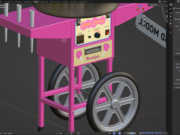Open the Tool properties tab icon

171,9
